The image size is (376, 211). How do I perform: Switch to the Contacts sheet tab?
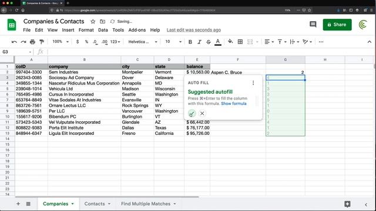pos(95,204)
